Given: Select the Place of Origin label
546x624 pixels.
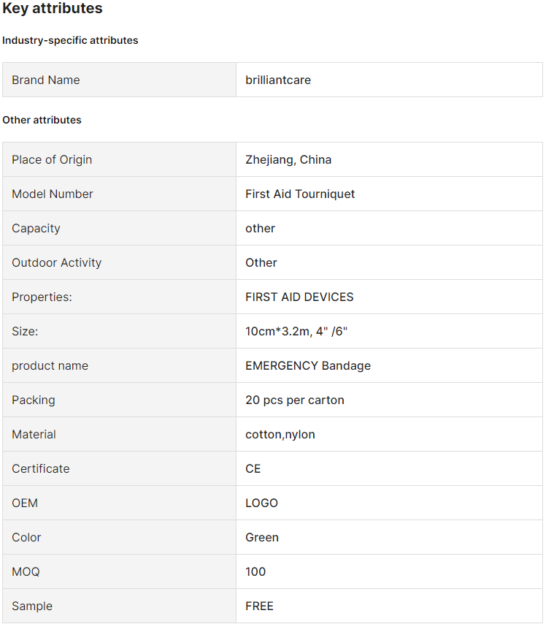Looking at the screenshot, I should (52, 159).
